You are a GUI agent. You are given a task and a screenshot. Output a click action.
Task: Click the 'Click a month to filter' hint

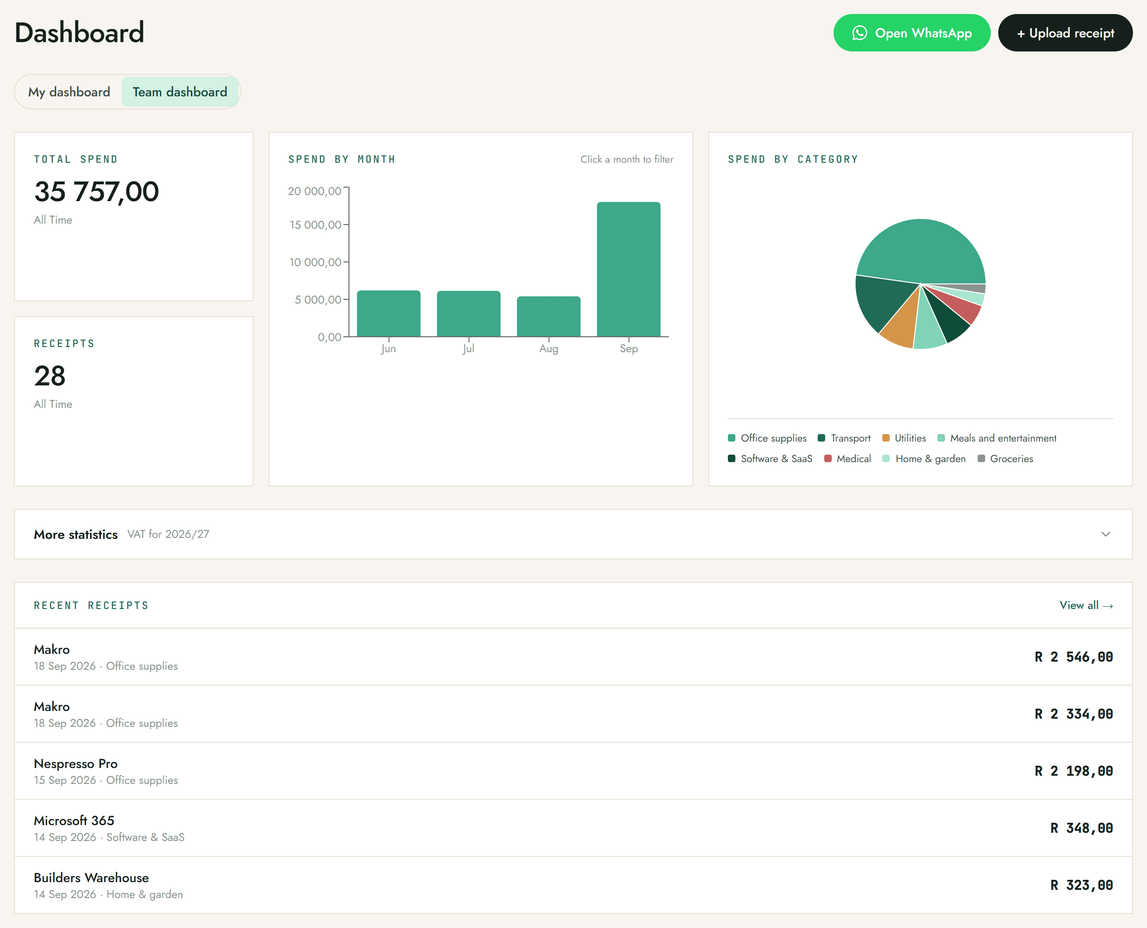point(626,159)
